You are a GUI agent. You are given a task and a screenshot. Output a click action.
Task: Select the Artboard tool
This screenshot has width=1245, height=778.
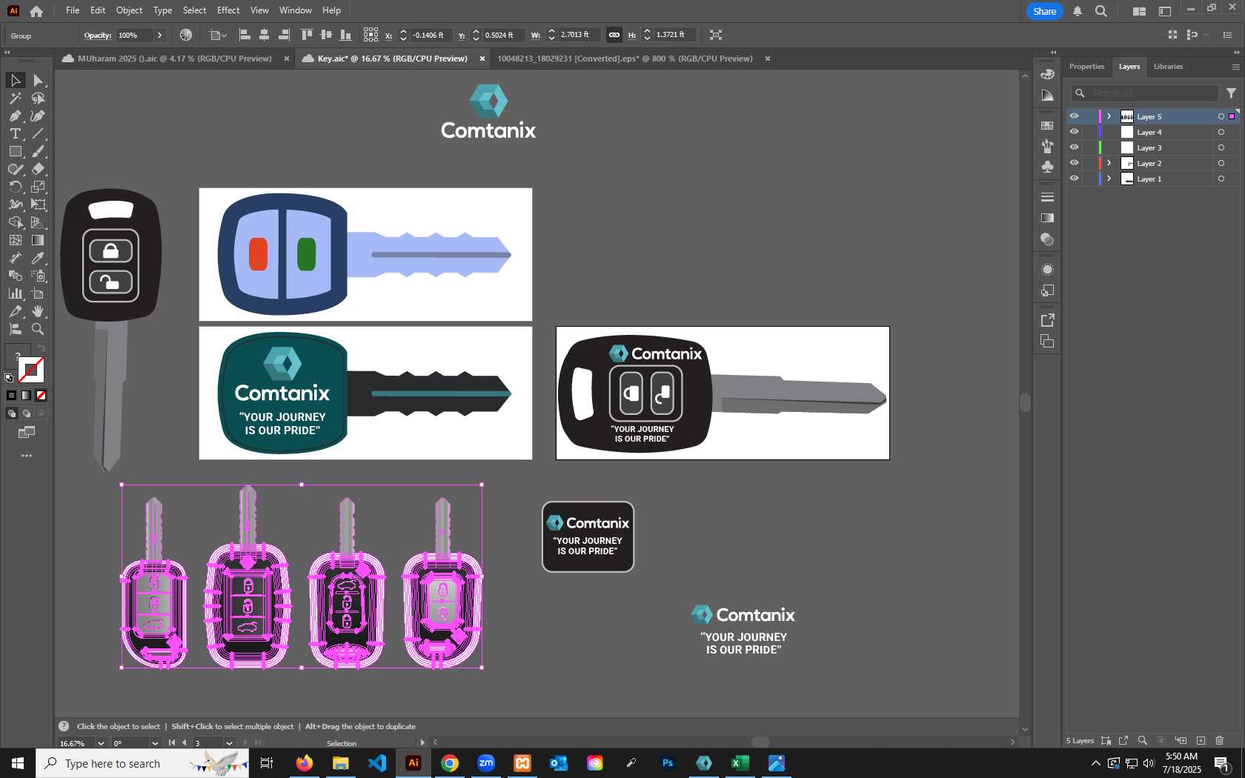(x=39, y=293)
